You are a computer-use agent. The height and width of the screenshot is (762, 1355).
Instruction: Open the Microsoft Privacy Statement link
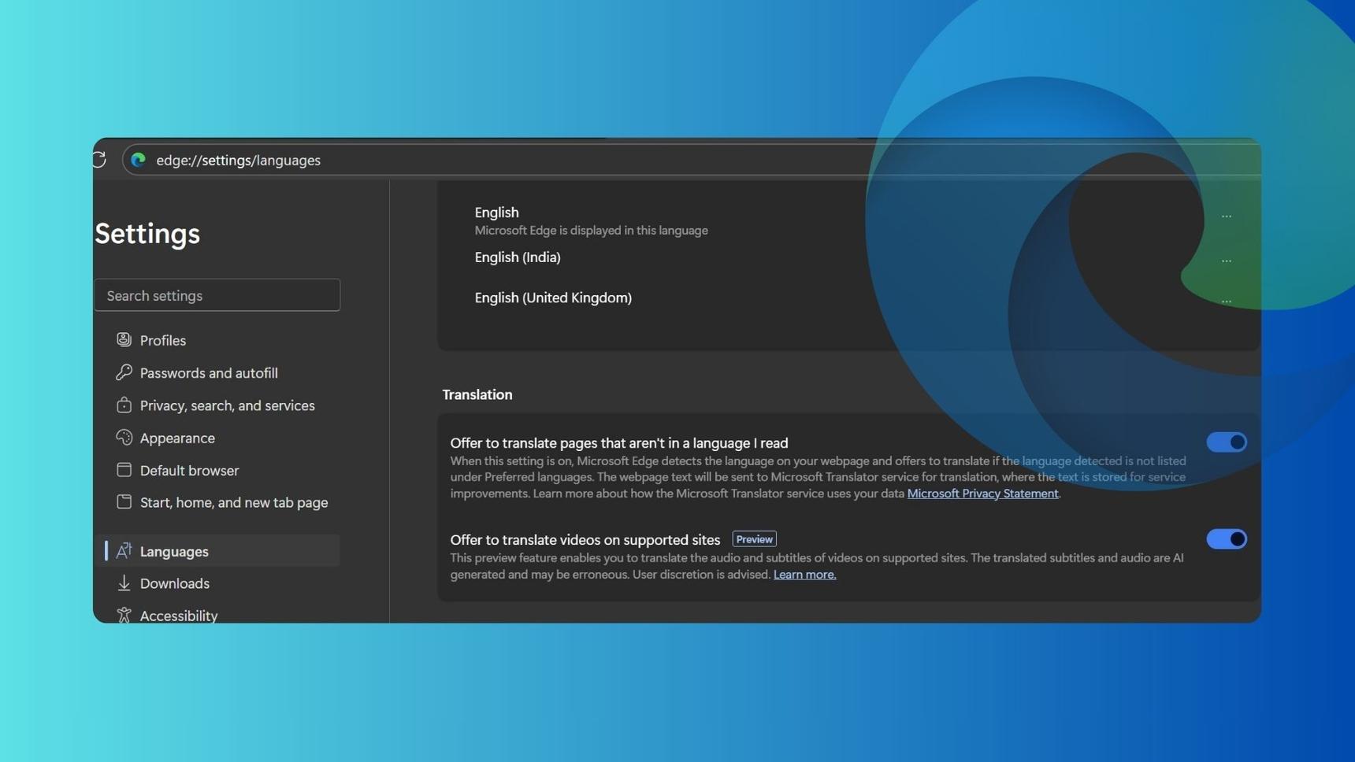tap(982, 493)
